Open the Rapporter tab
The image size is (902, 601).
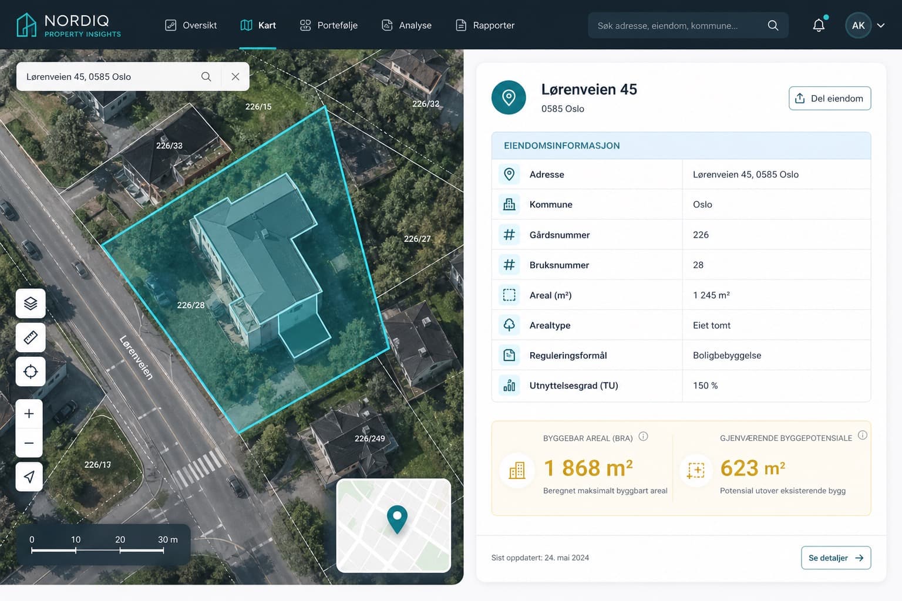[485, 25]
